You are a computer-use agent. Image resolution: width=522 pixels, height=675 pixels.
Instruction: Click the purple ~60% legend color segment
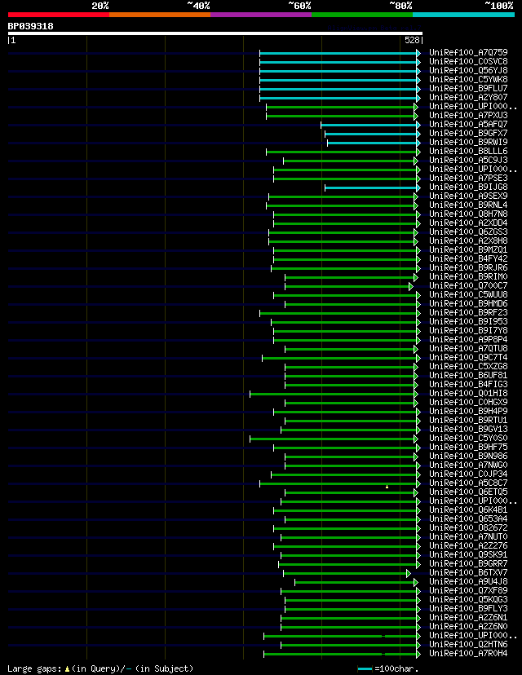(x=261, y=15)
